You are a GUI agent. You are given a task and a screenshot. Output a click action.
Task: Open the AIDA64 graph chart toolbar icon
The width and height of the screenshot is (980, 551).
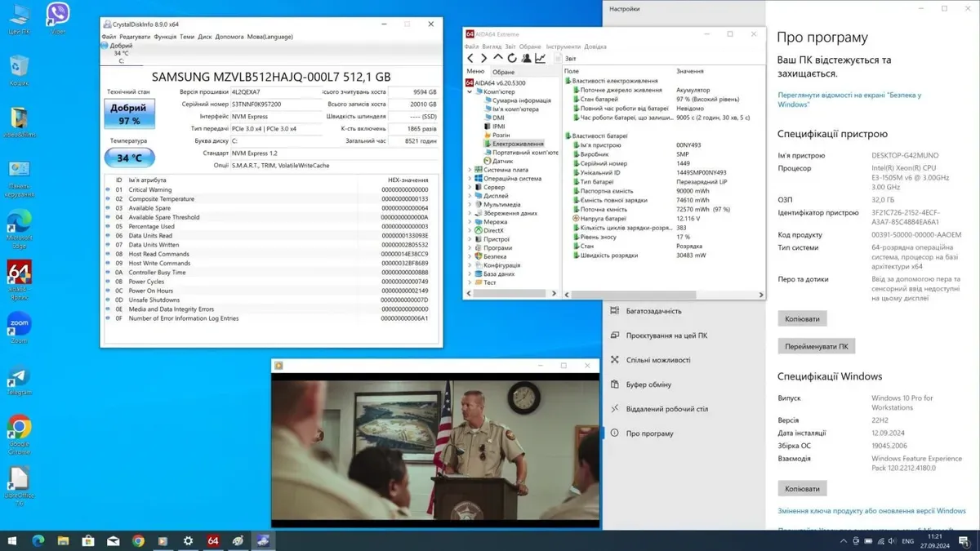point(541,59)
